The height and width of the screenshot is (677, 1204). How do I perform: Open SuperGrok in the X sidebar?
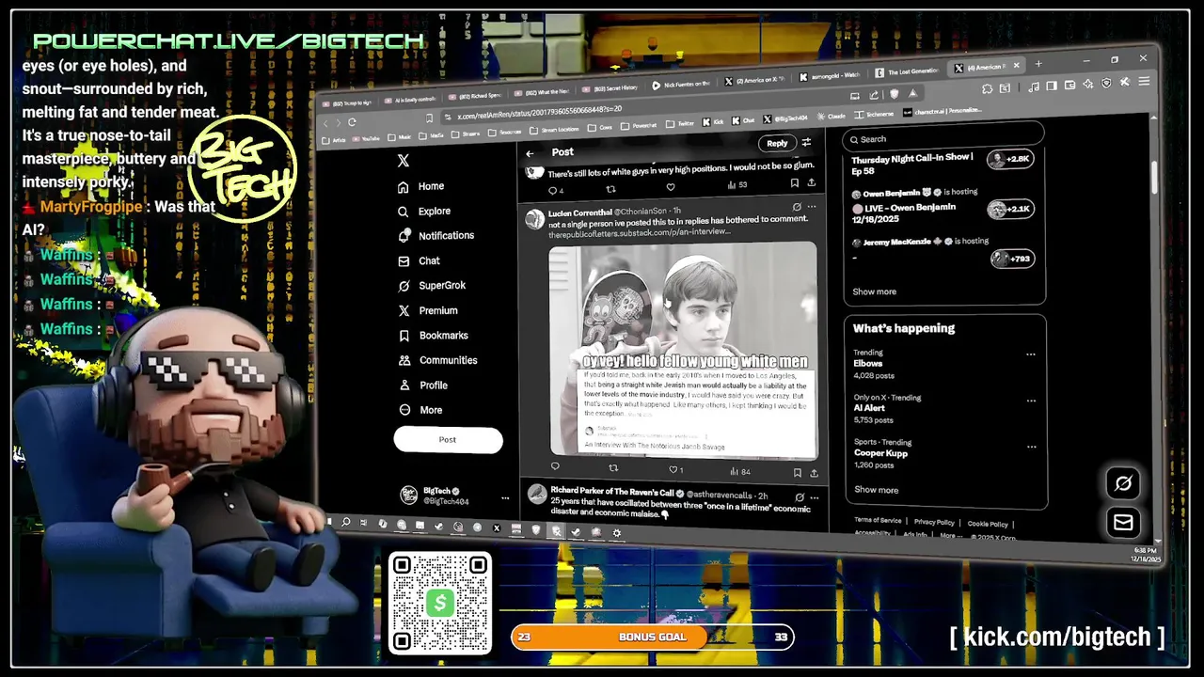point(433,286)
